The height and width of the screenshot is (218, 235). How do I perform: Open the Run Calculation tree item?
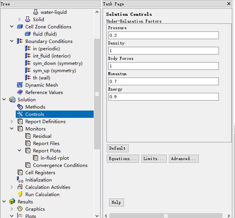point(42,195)
